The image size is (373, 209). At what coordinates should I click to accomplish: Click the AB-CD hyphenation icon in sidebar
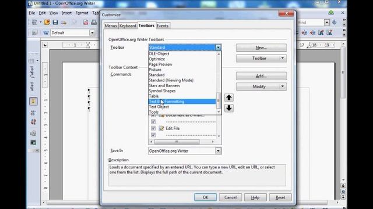pyautogui.click(x=33, y=113)
